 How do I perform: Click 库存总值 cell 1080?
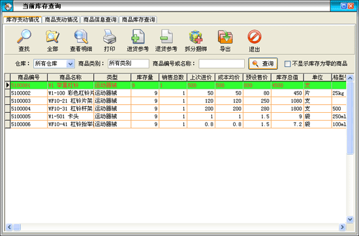[x=287, y=101]
